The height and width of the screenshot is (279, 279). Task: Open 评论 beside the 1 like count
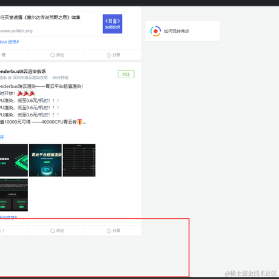(57, 230)
